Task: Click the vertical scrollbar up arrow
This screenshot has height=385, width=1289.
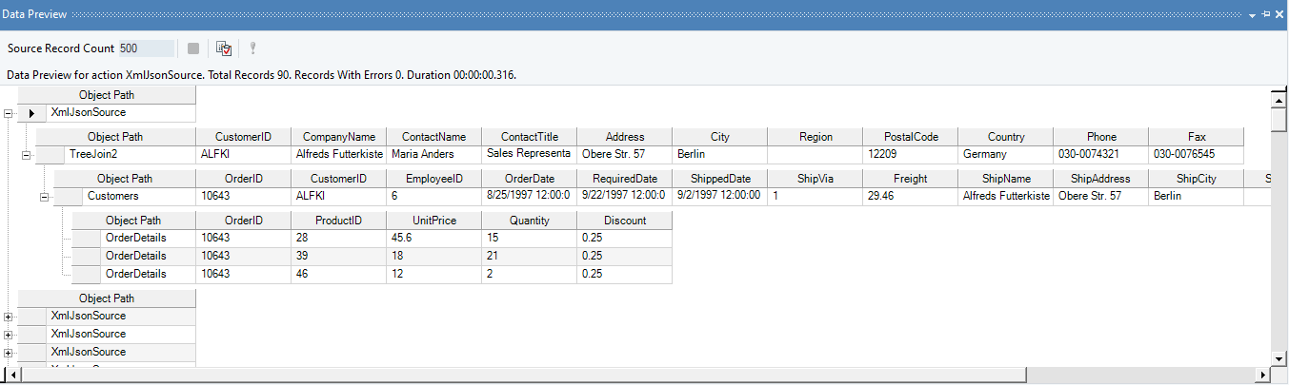Action: [x=1279, y=99]
